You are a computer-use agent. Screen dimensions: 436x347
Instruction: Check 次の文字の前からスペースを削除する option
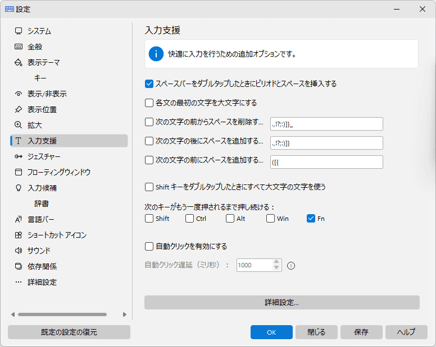click(149, 122)
